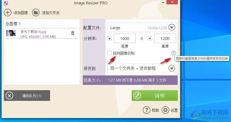Enable the 纵向图像识别 checkbox
231x122 pixels.
(110, 53)
